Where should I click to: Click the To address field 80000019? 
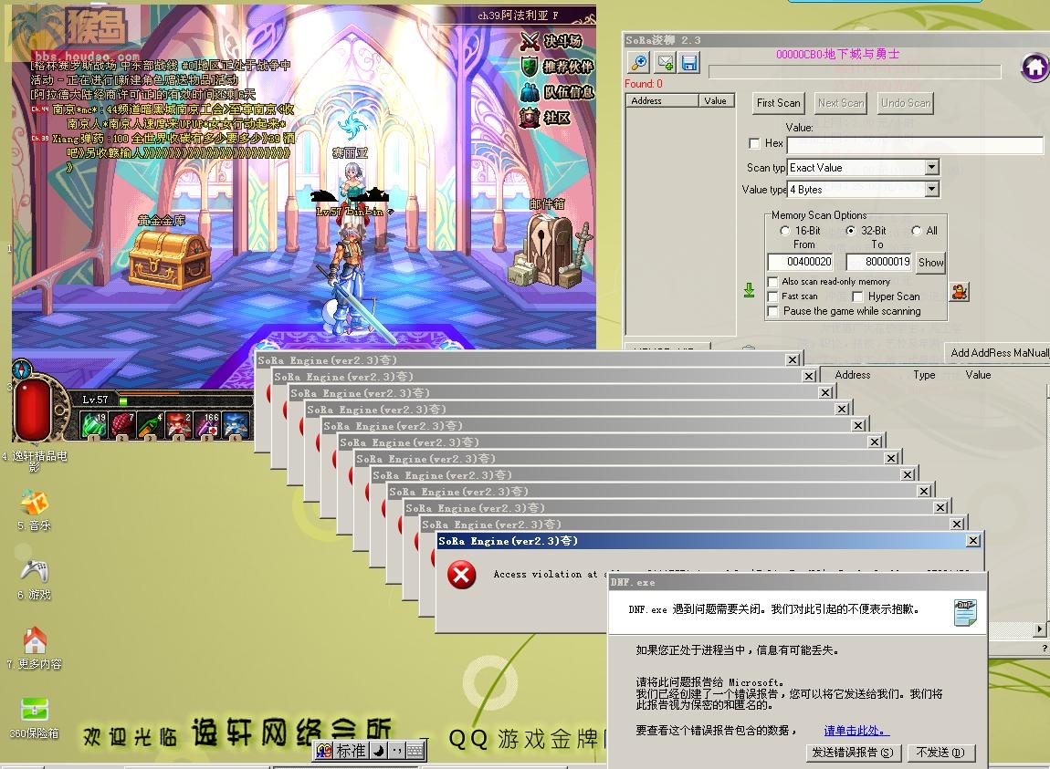[878, 262]
